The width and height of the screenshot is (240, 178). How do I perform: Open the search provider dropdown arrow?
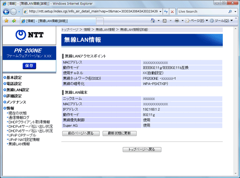[235, 12]
